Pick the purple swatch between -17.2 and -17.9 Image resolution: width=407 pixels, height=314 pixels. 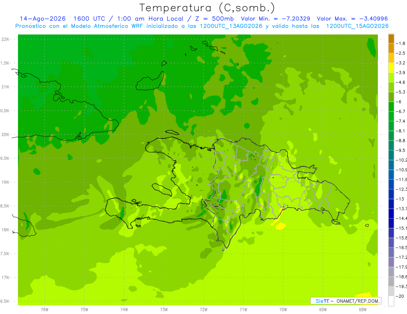click(391, 262)
